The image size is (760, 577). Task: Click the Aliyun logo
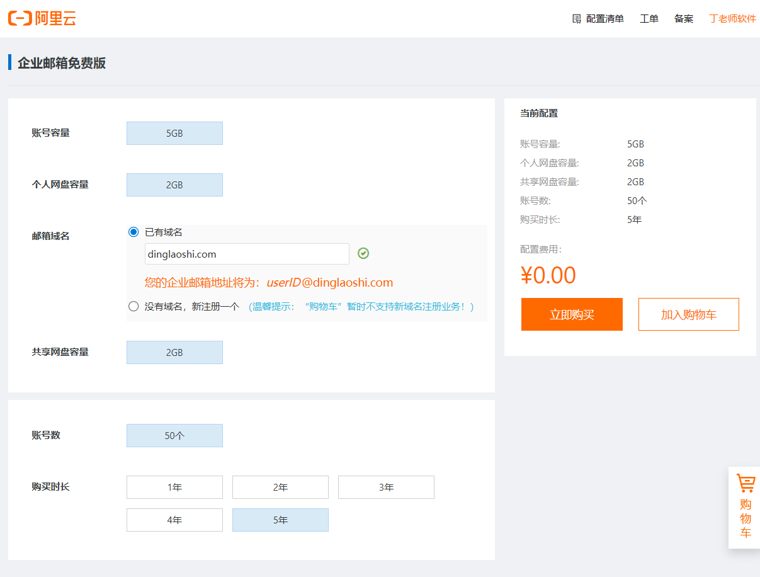tap(42, 18)
